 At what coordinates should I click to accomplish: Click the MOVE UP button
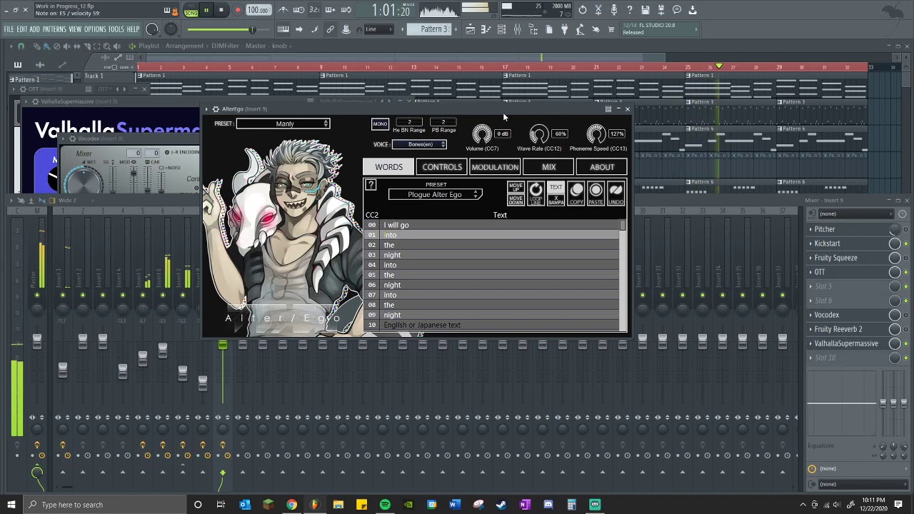[x=516, y=187]
